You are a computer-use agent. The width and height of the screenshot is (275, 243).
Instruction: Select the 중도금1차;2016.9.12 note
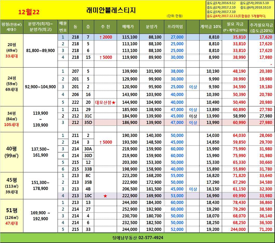(221, 3)
